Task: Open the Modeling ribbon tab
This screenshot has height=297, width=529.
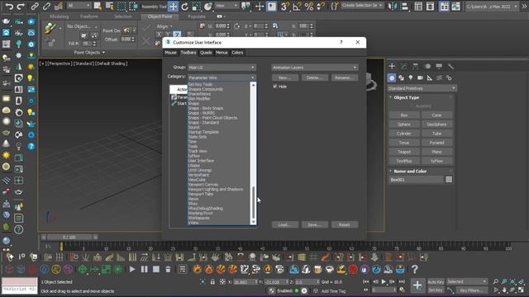Action: [60, 16]
